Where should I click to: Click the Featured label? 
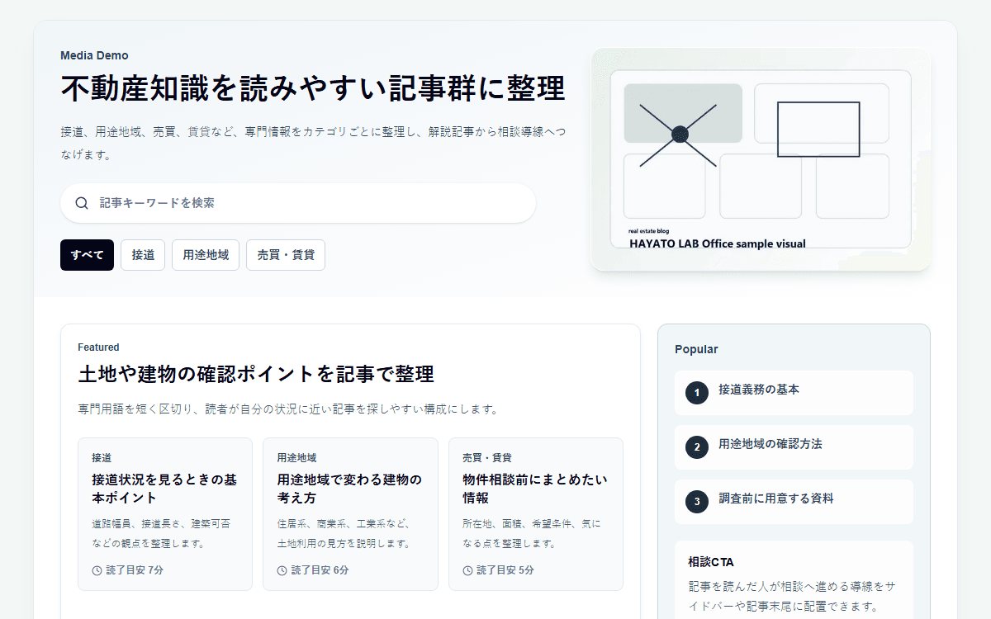coord(98,347)
